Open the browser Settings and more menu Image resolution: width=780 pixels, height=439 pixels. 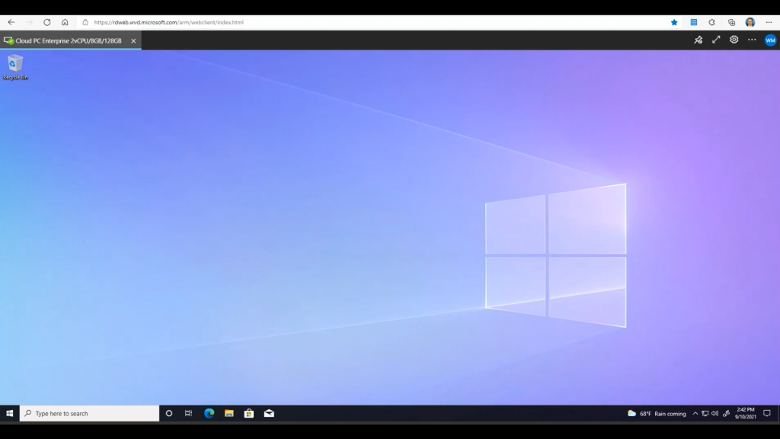(x=769, y=22)
